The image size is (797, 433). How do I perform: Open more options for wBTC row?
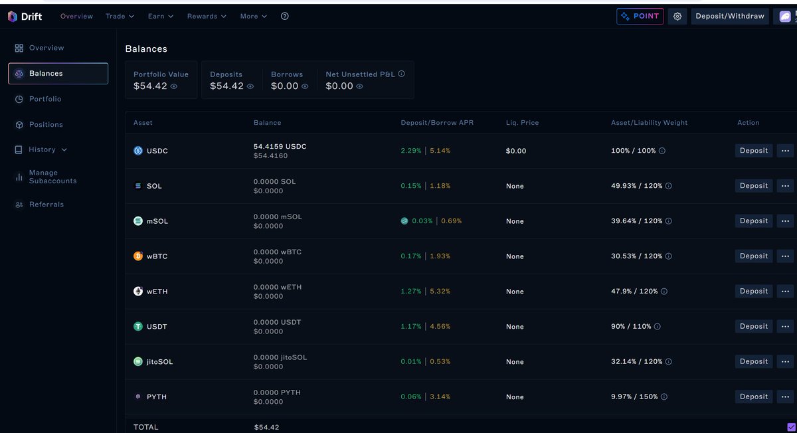[785, 256]
